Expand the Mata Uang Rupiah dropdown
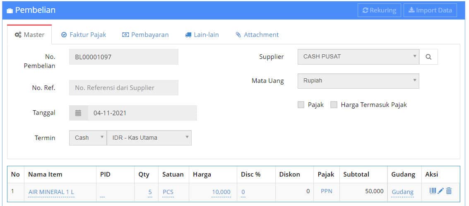Image resolution: width=469 pixels, height=206 pixels. (x=358, y=81)
